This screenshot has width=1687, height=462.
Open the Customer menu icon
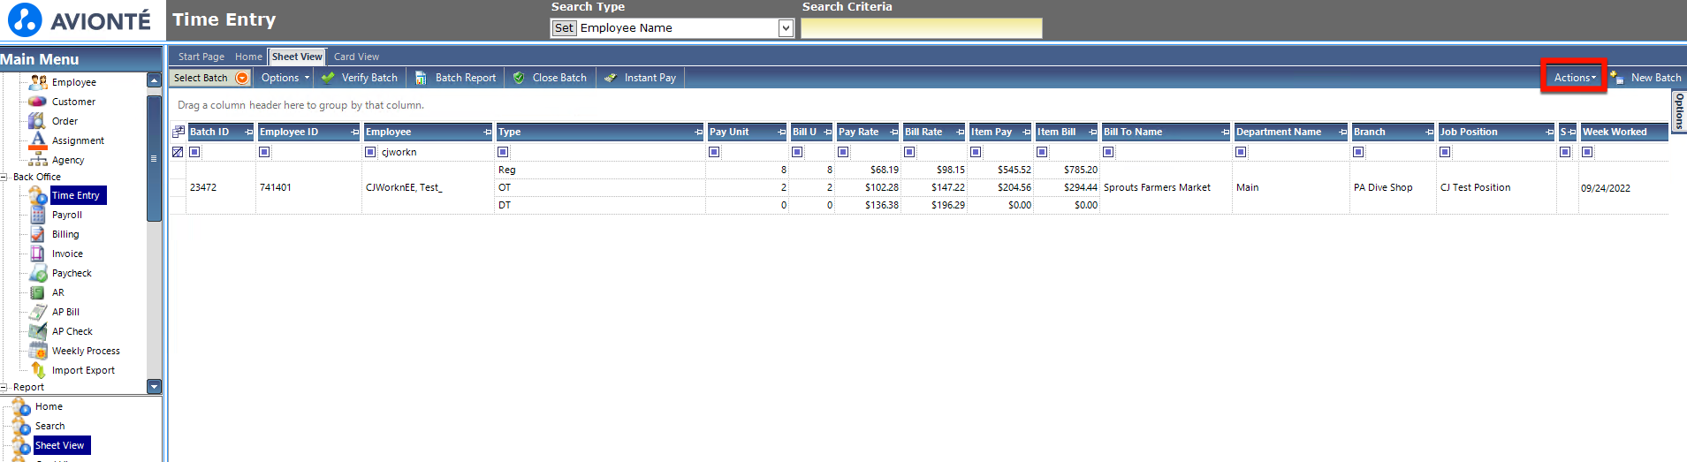(38, 102)
